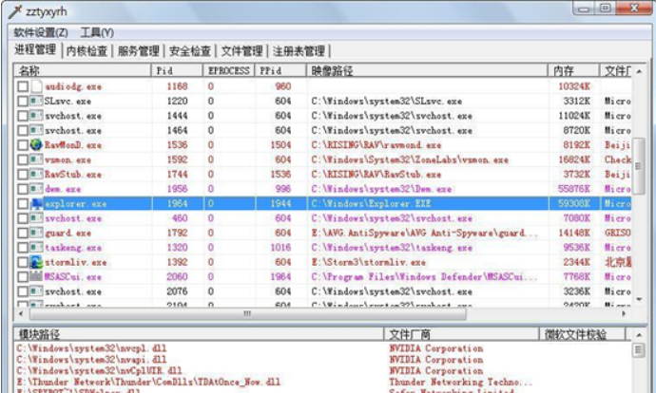
Task: Go to the 注册表管理 tab
Action: (299, 51)
